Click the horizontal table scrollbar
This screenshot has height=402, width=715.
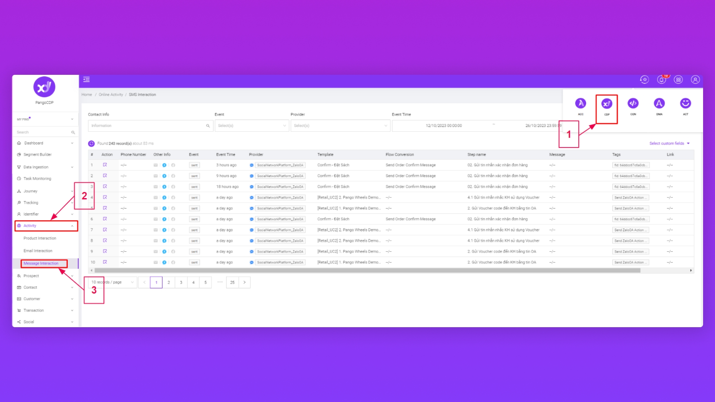click(367, 271)
